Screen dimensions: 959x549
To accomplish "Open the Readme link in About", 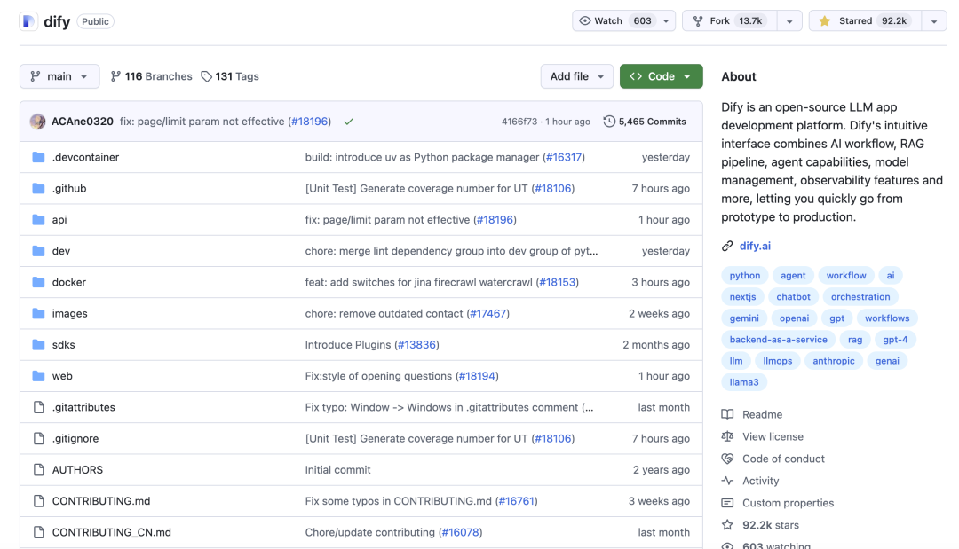I will point(762,414).
